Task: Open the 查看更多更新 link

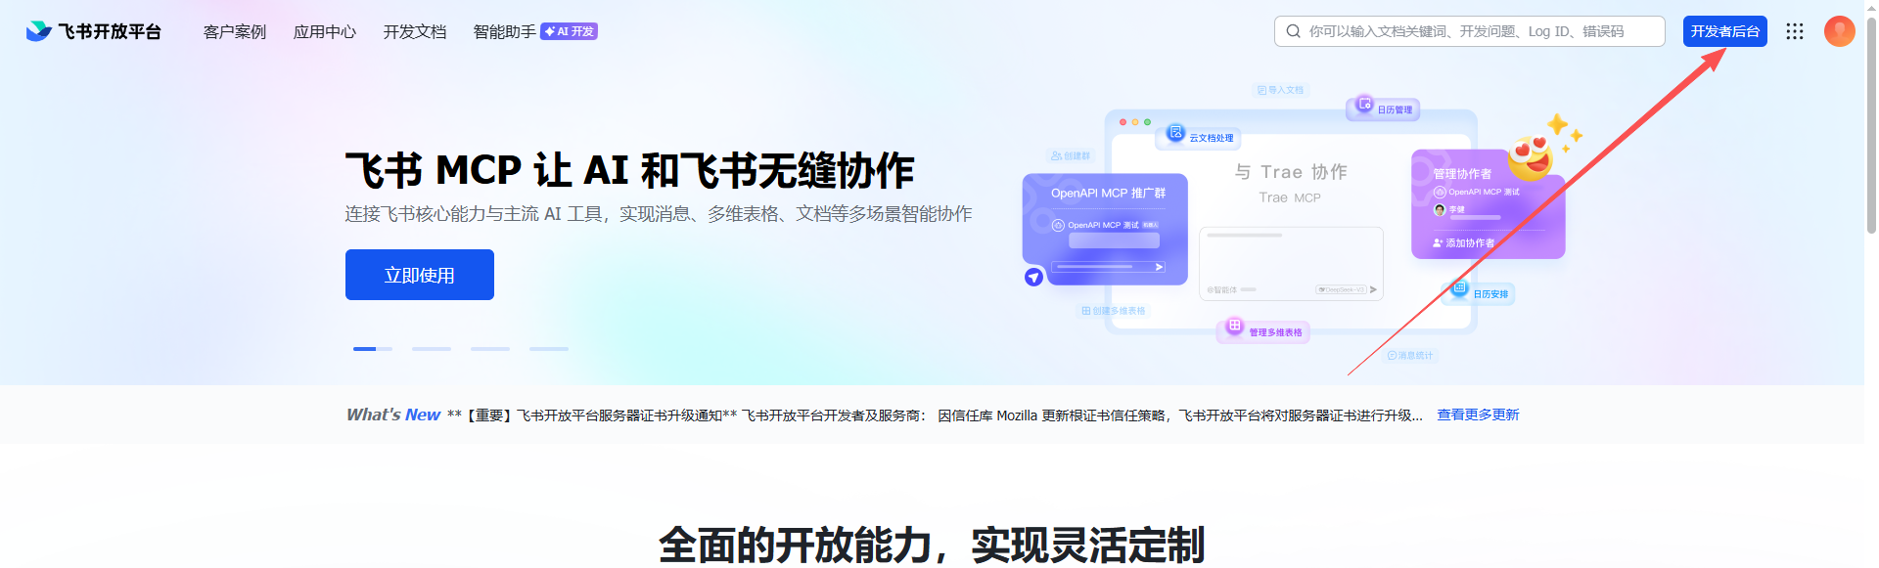Action: (1478, 415)
